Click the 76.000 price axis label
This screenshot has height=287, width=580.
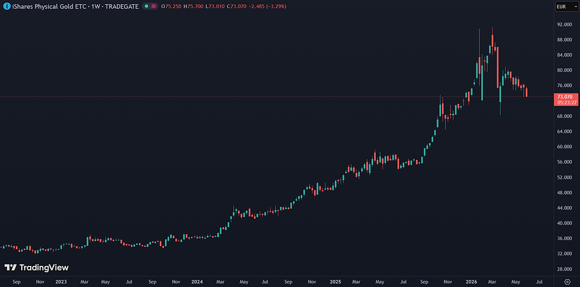(x=565, y=86)
